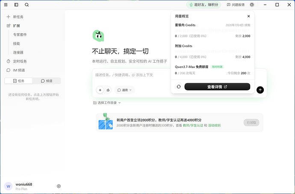Click the 剩余 2,000 credits text
295x194 pixels.
243,36
